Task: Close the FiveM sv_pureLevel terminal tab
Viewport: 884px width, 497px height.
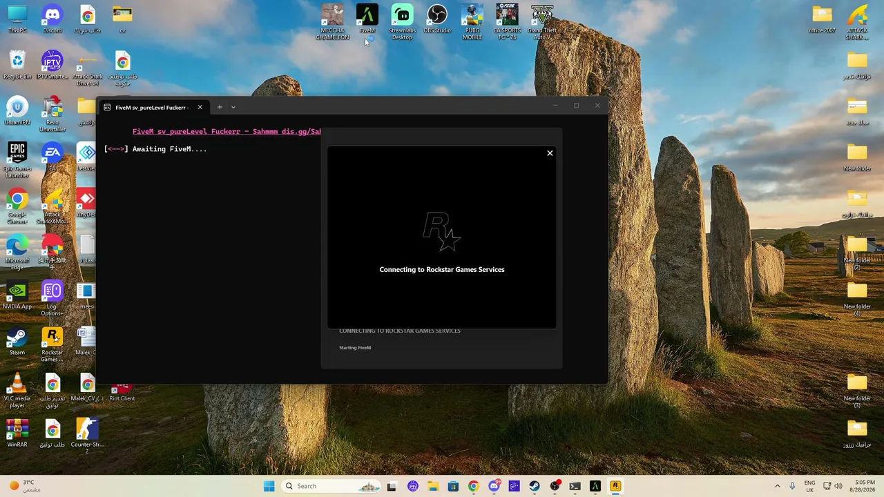Action: [200, 107]
